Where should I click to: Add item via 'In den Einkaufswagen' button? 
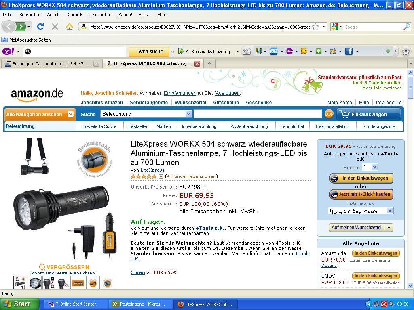click(x=361, y=178)
